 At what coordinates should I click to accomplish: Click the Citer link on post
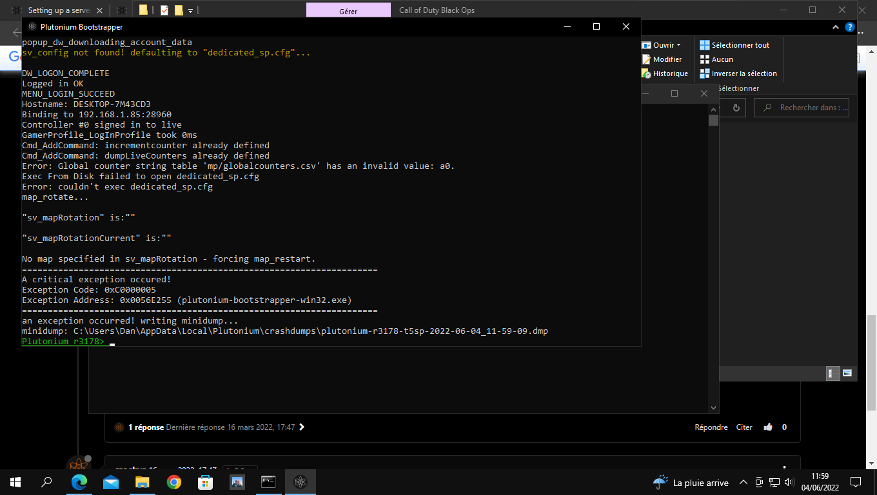[x=744, y=427]
